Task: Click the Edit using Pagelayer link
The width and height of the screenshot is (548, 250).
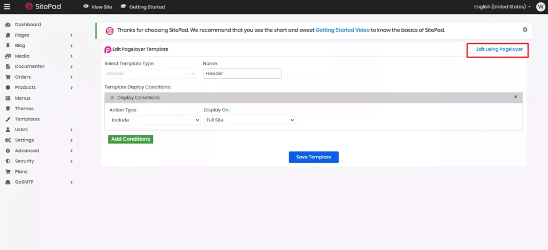Action: (x=499, y=49)
